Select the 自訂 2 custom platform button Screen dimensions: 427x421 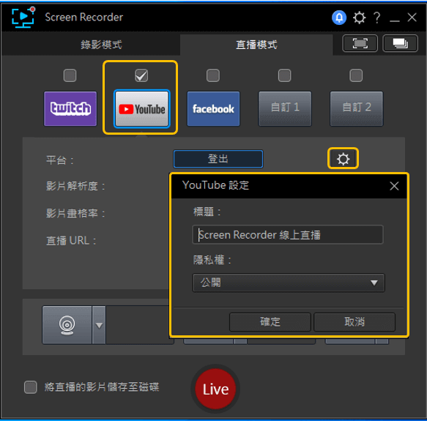357,108
